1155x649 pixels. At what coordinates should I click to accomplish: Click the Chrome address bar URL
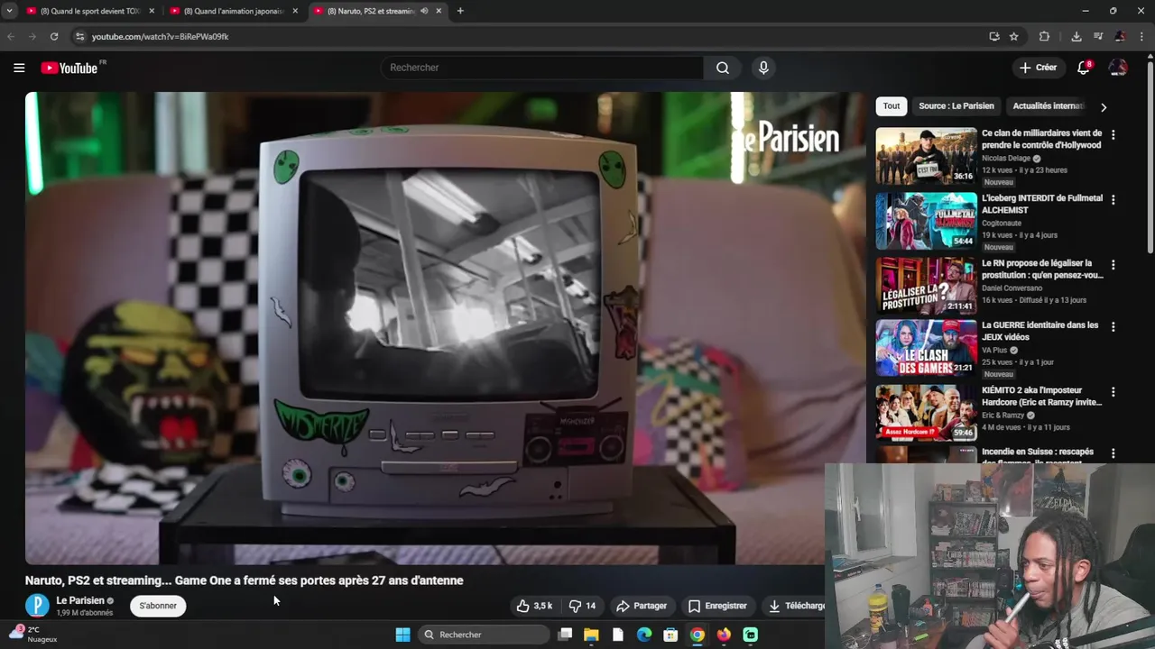pos(160,36)
